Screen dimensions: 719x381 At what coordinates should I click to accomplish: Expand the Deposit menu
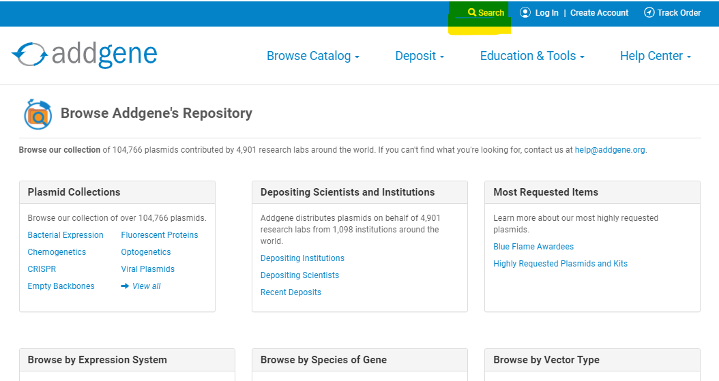tap(420, 56)
